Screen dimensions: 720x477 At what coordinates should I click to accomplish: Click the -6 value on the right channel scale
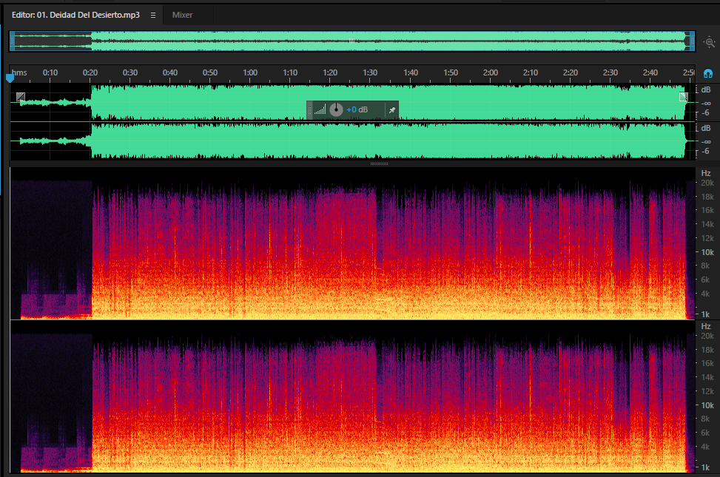coord(705,151)
